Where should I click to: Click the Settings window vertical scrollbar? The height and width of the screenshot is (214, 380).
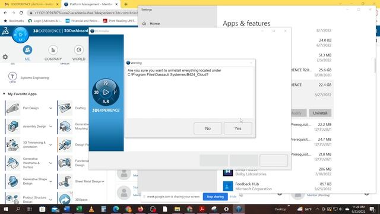pos(375,65)
